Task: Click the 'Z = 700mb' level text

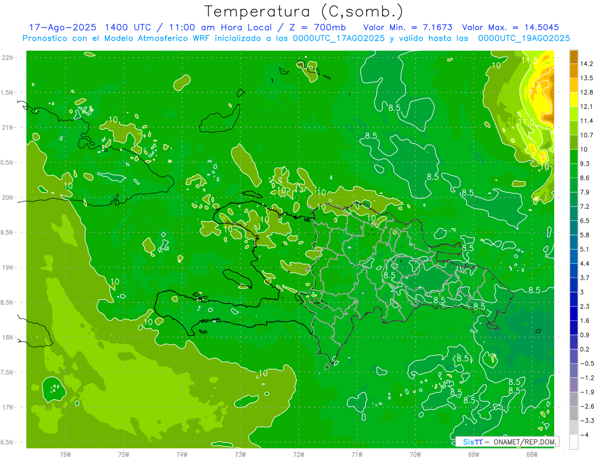Action: [317, 27]
